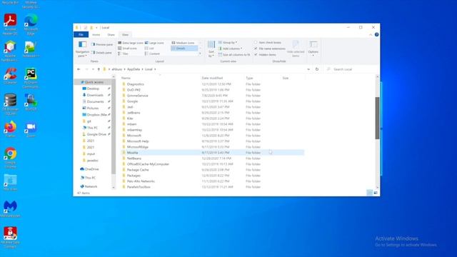
Task: Open McAfee Safe Connect desktop icon
Action: (10, 237)
